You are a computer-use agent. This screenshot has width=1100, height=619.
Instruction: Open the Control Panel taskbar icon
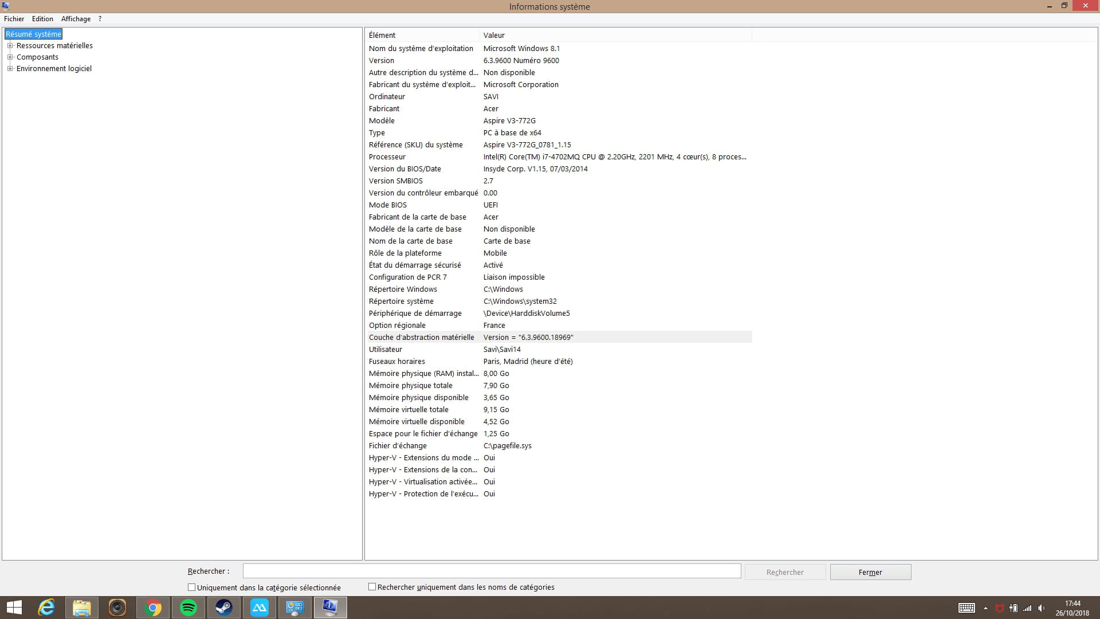pos(295,608)
